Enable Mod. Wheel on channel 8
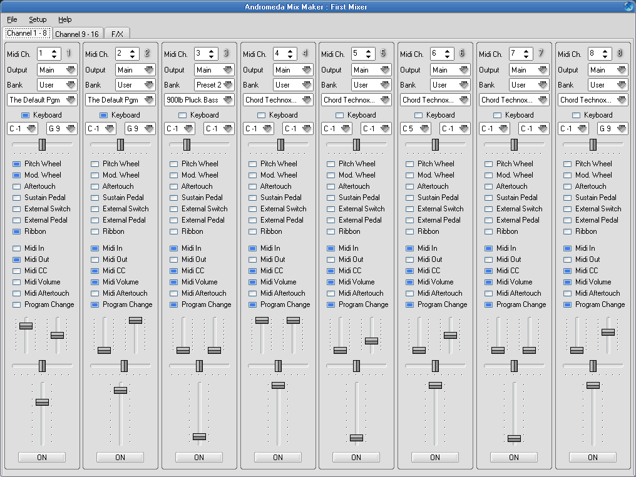This screenshot has height=477, width=636. (567, 175)
